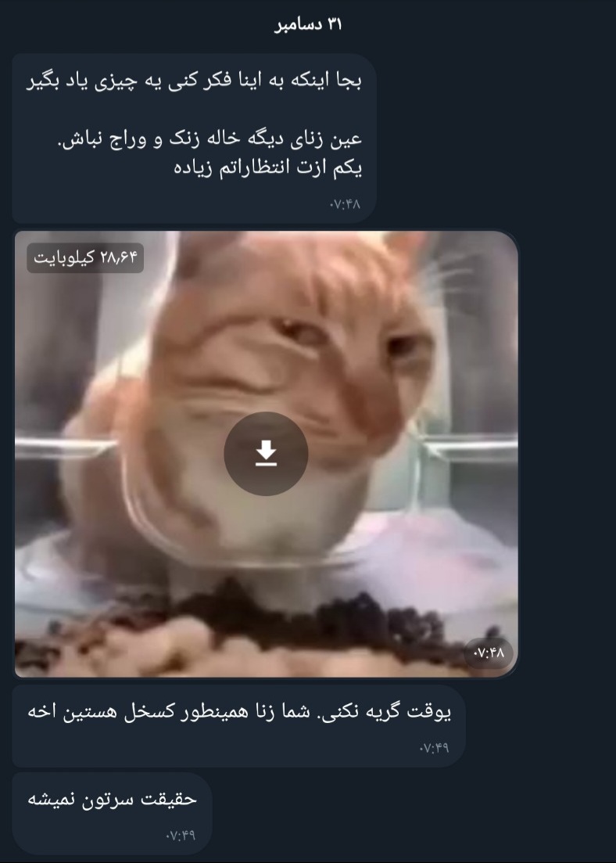Tap the ۰۷:۴۸ time badge on cat image
616x863 pixels.
[489, 653]
